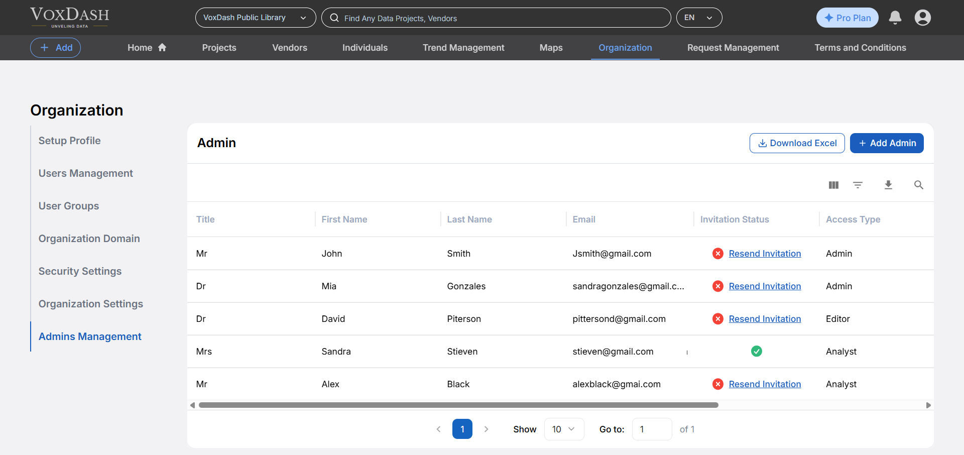Click the red invitation status icon for Alex Black

(x=717, y=384)
